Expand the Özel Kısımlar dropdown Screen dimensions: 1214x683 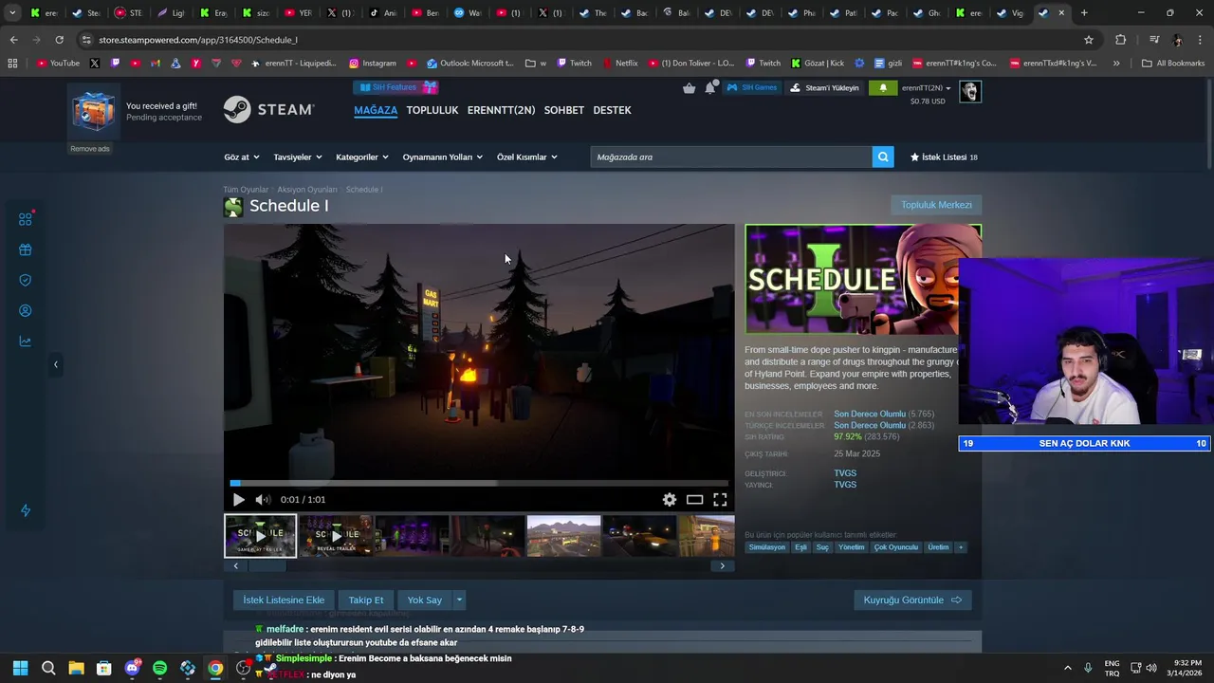526,157
